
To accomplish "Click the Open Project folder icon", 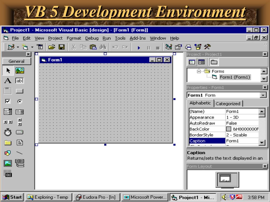I will (x=52, y=47).
